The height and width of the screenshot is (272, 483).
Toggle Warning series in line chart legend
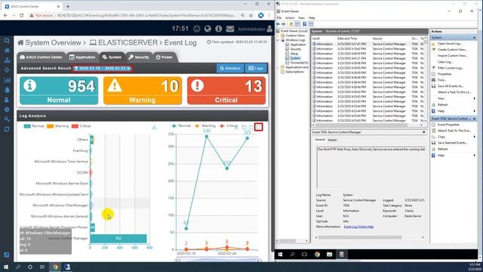point(205,126)
